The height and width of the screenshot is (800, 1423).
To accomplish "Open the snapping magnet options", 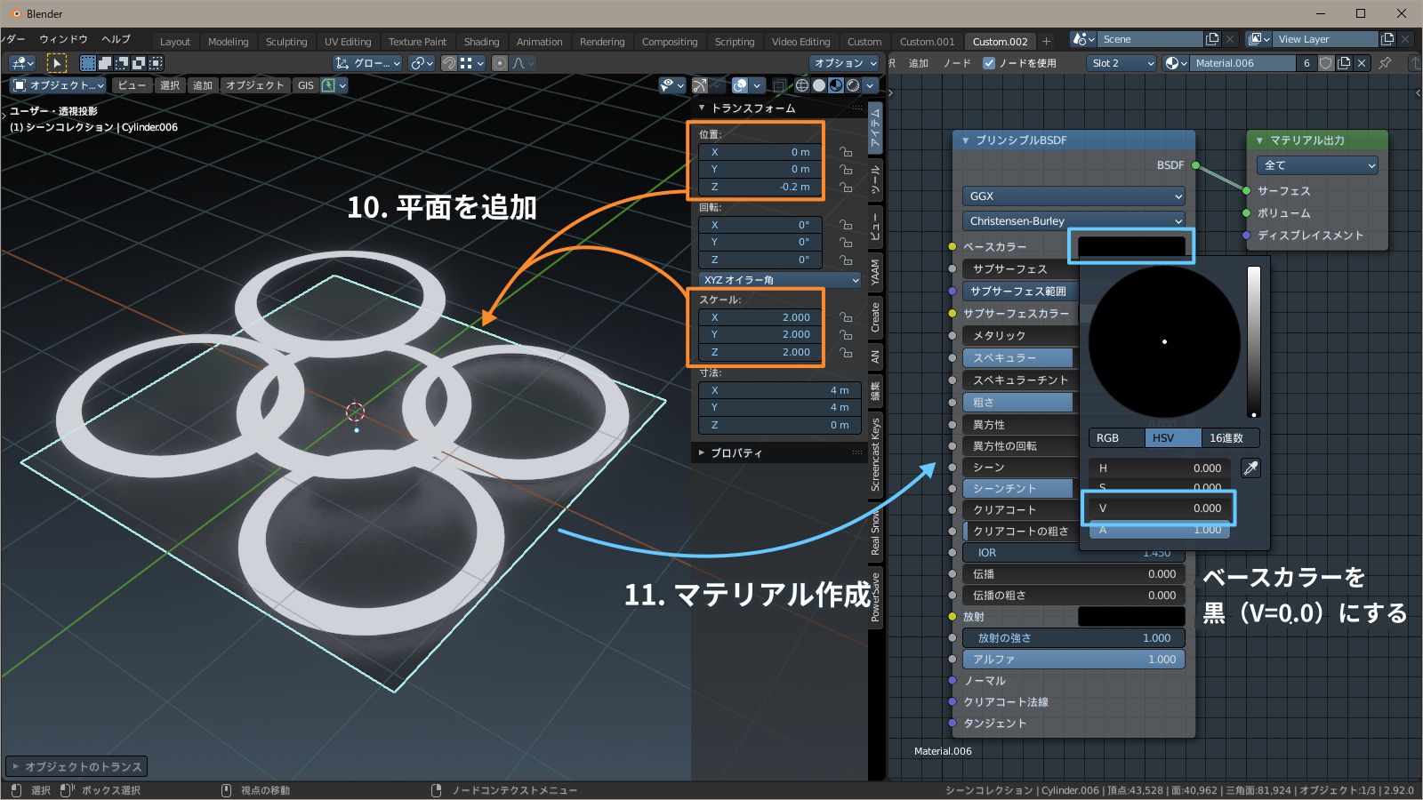I will pos(480,63).
